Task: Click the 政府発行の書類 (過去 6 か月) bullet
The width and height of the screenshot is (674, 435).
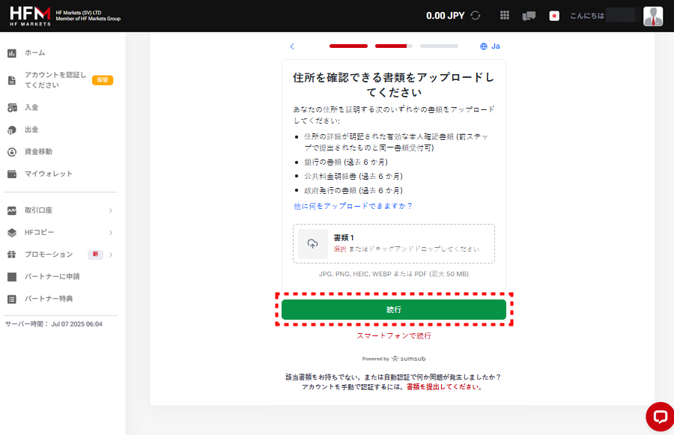Action: 353,190
